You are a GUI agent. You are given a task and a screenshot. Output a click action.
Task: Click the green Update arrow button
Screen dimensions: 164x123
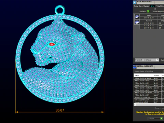[x=148, y=11]
